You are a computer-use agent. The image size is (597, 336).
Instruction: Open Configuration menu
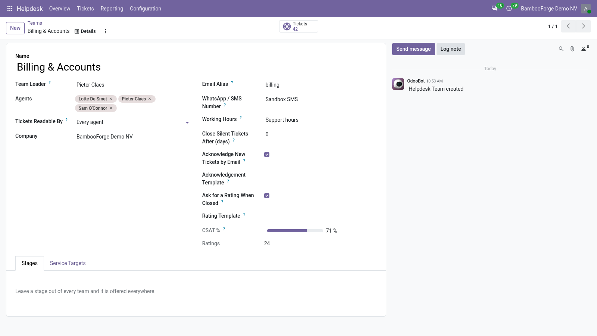point(146,9)
